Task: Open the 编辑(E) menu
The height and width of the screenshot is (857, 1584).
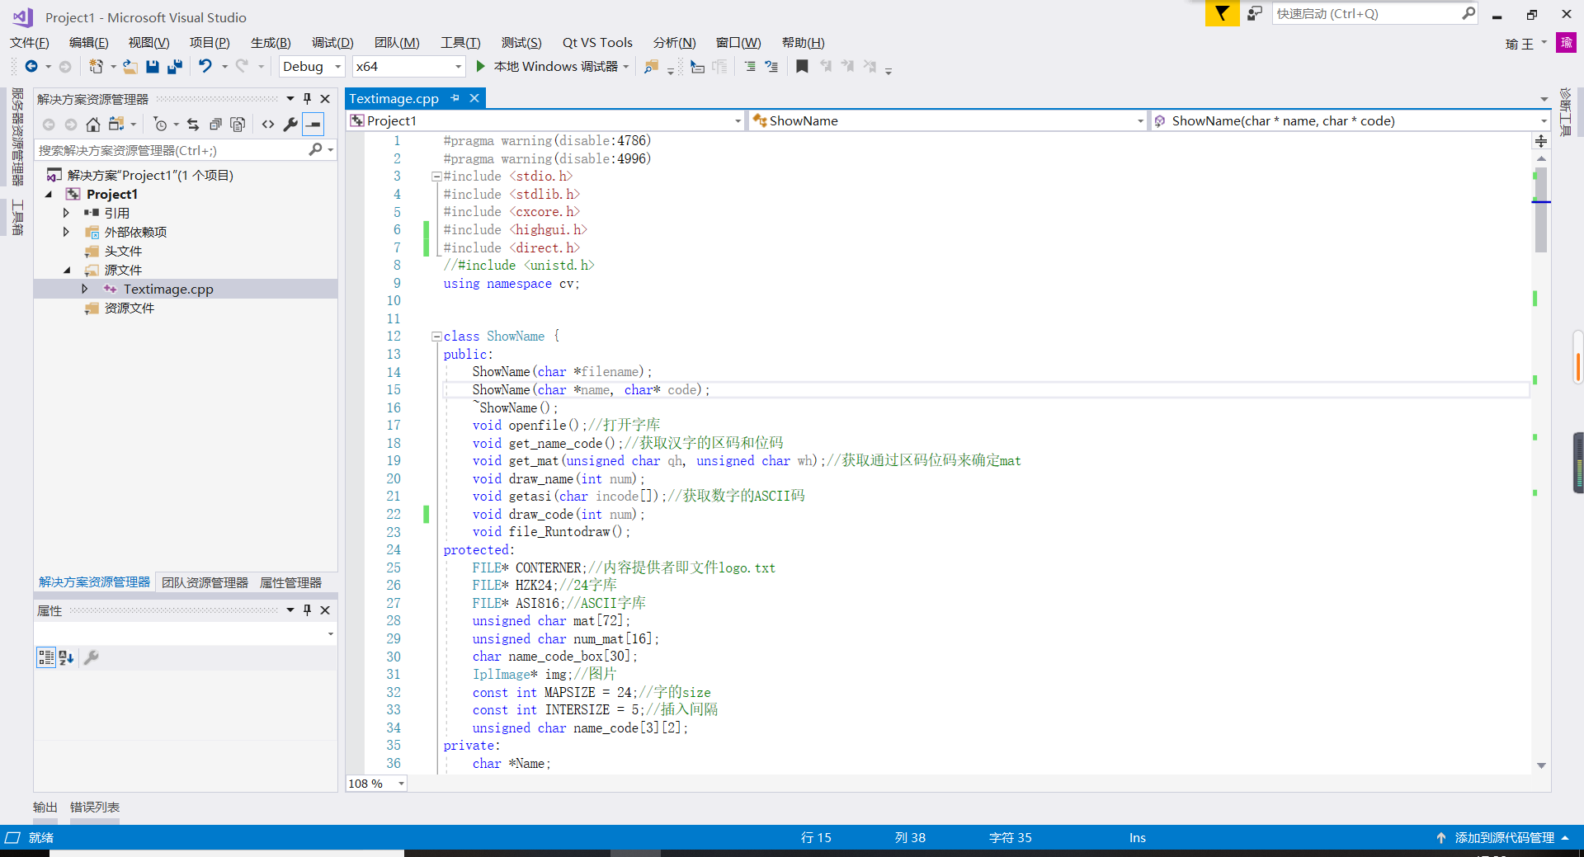Action: pos(88,43)
